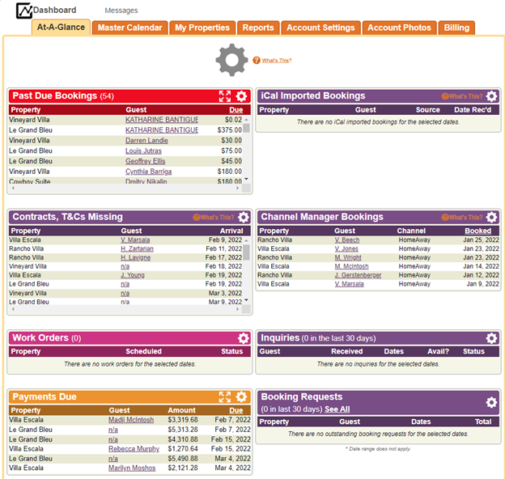Open the Messages section
Viewport: 505px width, 479px height.
pos(121,11)
